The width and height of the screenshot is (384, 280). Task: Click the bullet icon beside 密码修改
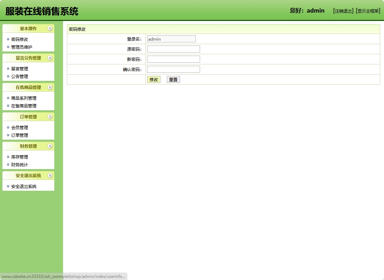(x=8, y=39)
